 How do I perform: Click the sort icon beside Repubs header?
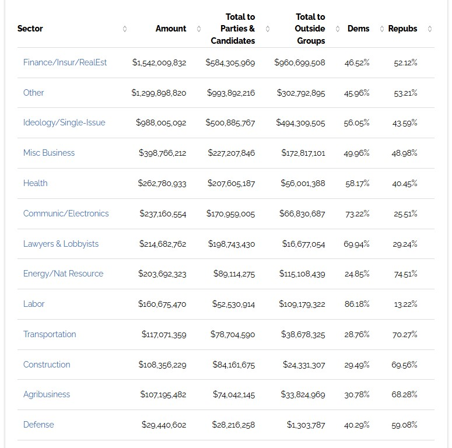[430, 29]
